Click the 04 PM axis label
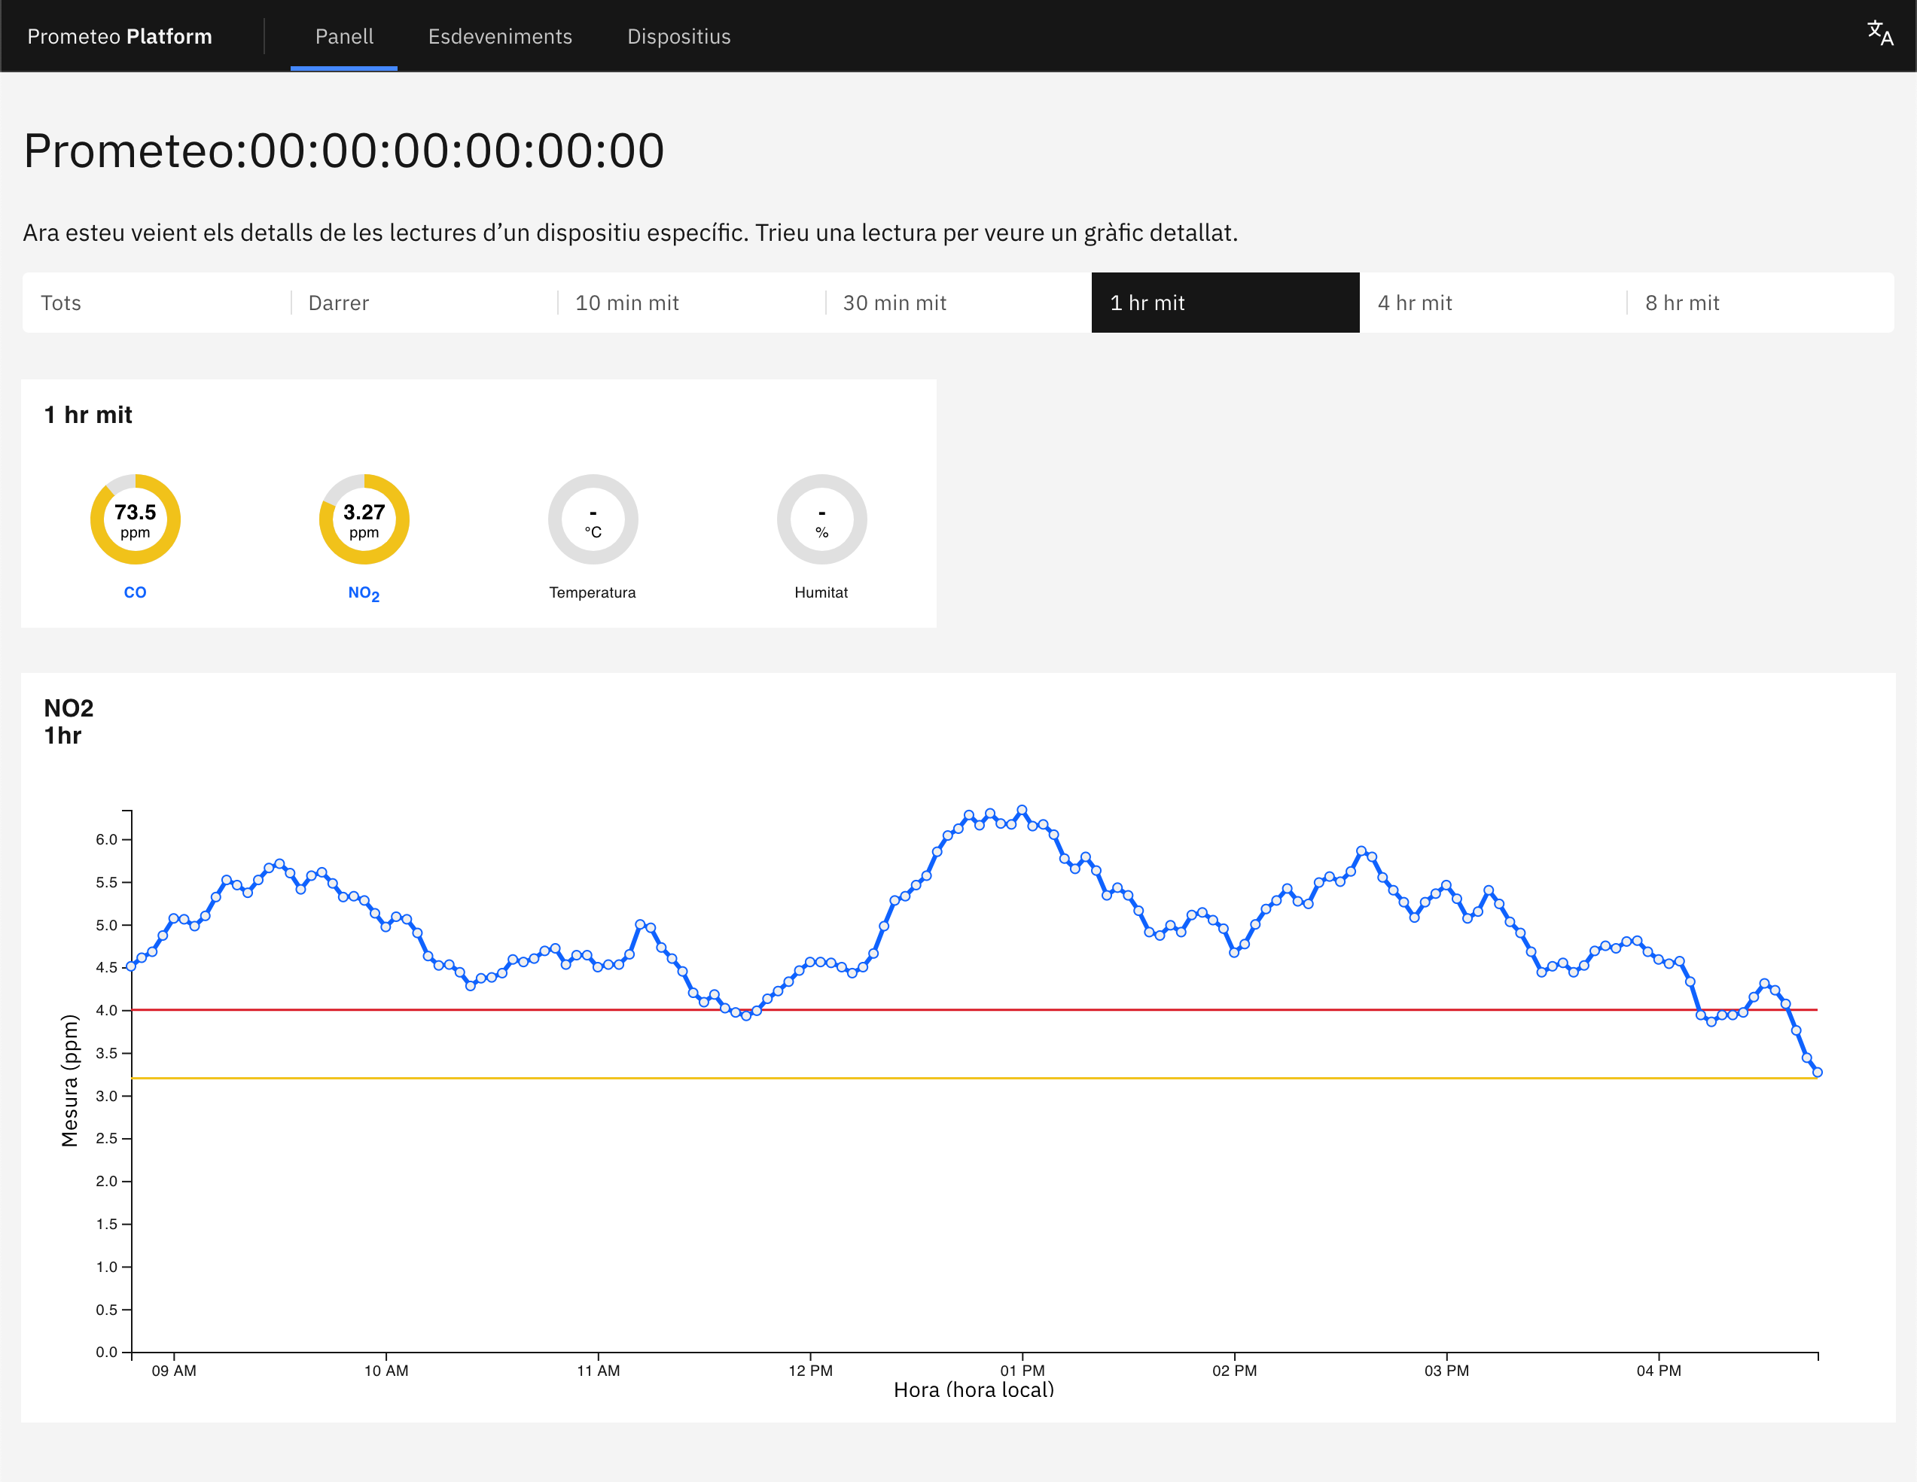This screenshot has width=1917, height=1482. pyautogui.click(x=1659, y=1371)
